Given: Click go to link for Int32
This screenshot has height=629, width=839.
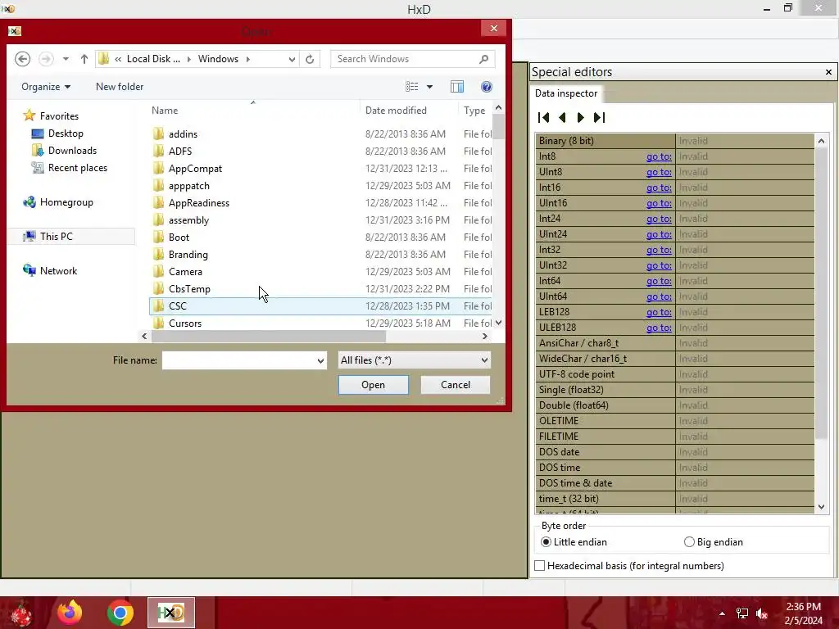Looking at the screenshot, I should pyautogui.click(x=659, y=250).
